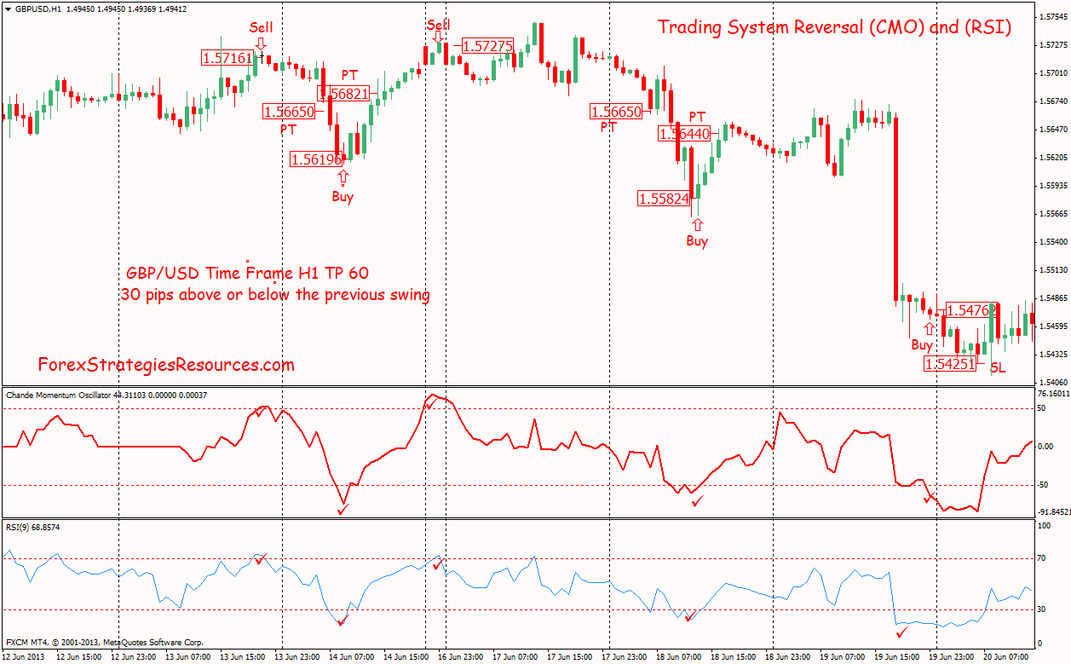Click '13 Jun 23:00' on the time axis
1071x664 pixels.
point(296,657)
